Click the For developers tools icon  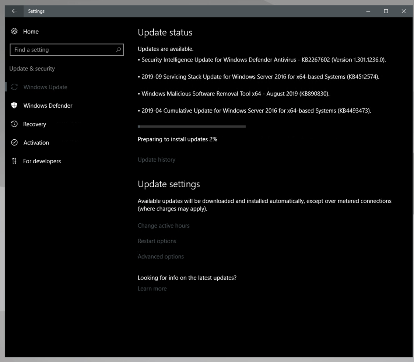pos(14,161)
